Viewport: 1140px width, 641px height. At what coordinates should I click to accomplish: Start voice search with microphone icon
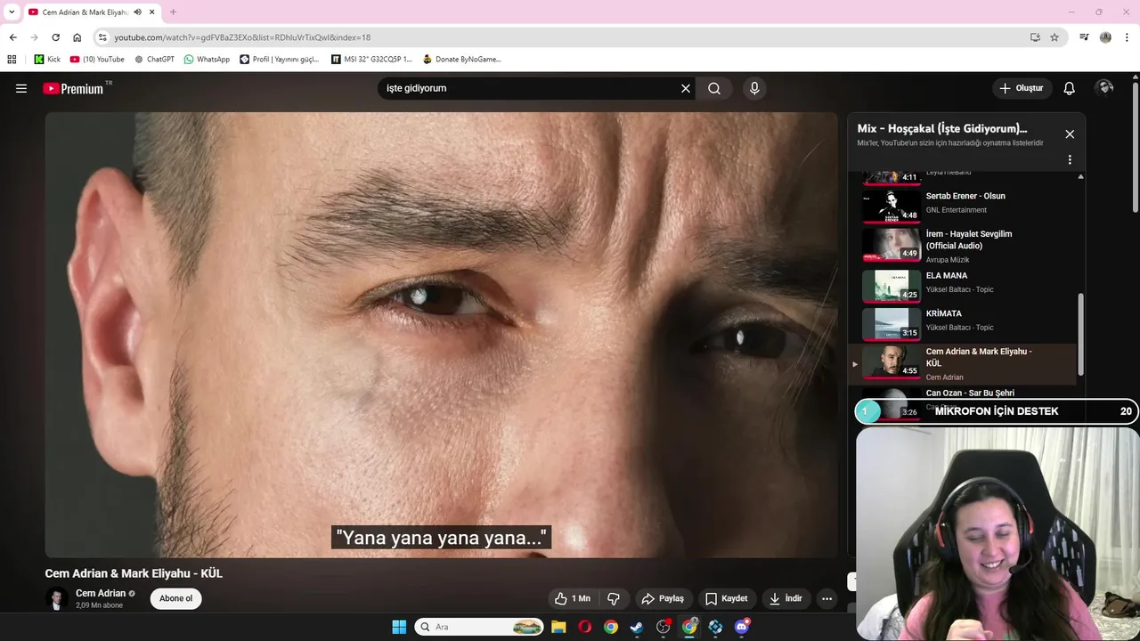pos(754,88)
